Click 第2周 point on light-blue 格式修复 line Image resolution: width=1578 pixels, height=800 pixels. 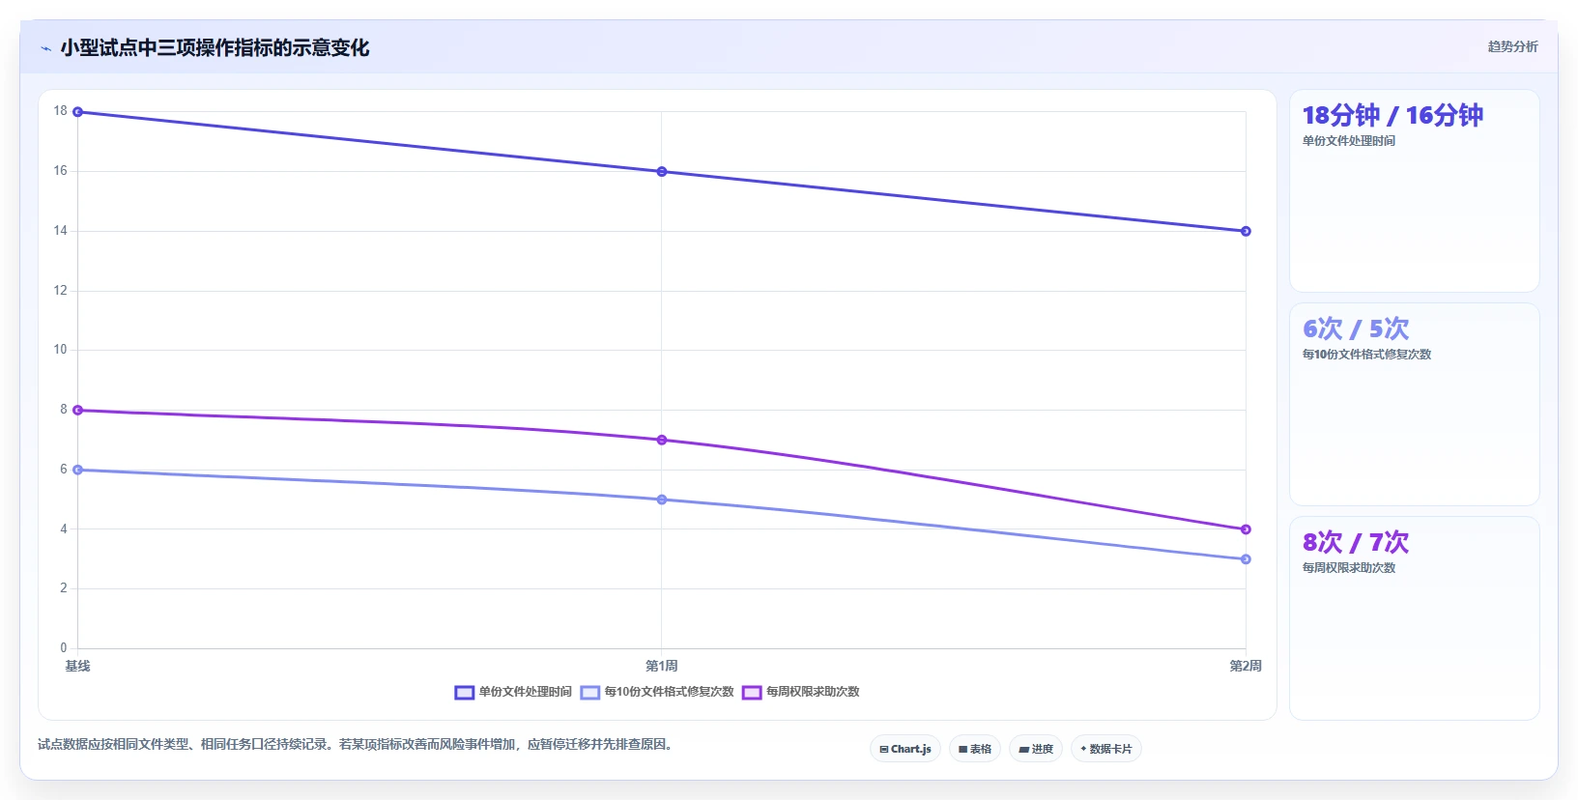[x=1246, y=559]
